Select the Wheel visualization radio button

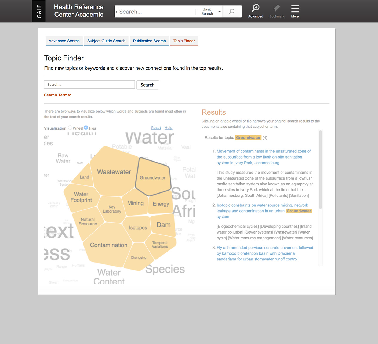[x=70, y=128]
